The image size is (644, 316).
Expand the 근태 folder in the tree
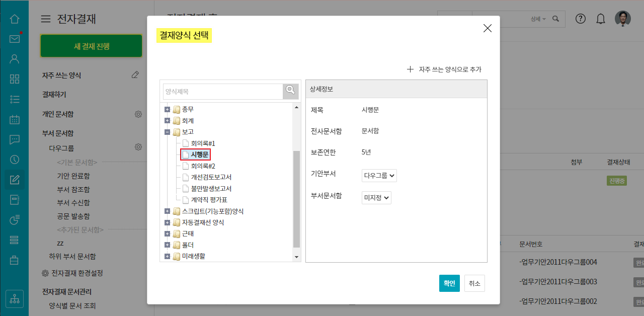click(168, 234)
